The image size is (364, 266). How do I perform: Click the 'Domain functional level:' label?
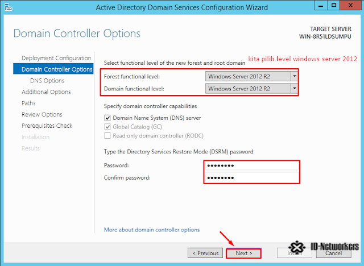point(134,89)
